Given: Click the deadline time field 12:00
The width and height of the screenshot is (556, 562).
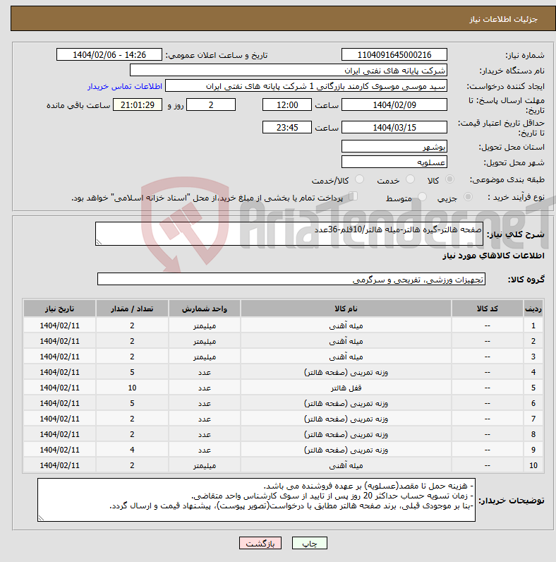Looking at the screenshot, I should (x=287, y=105).
